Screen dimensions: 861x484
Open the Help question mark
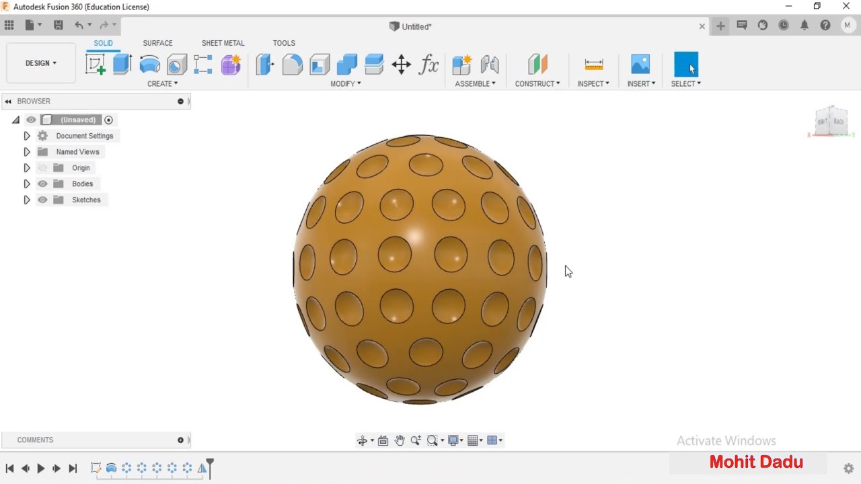(x=825, y=26)
